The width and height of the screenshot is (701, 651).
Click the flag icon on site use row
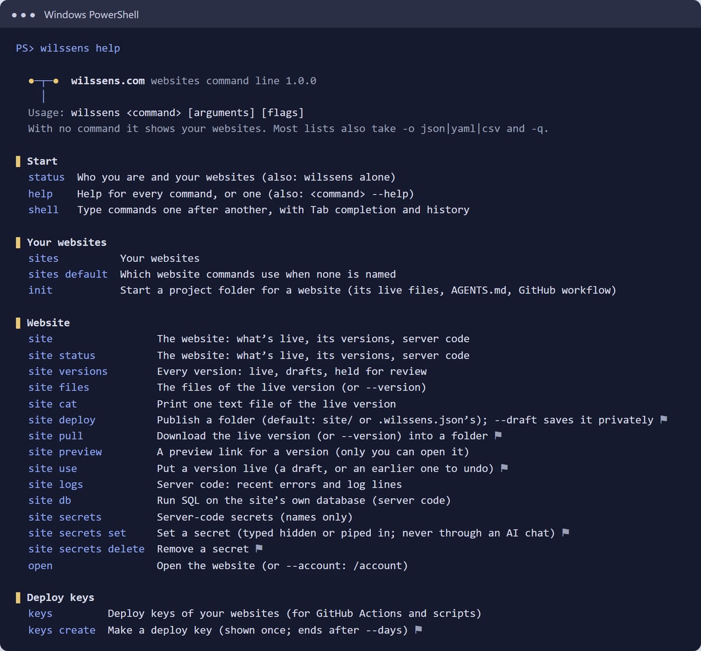click(504, 468)
